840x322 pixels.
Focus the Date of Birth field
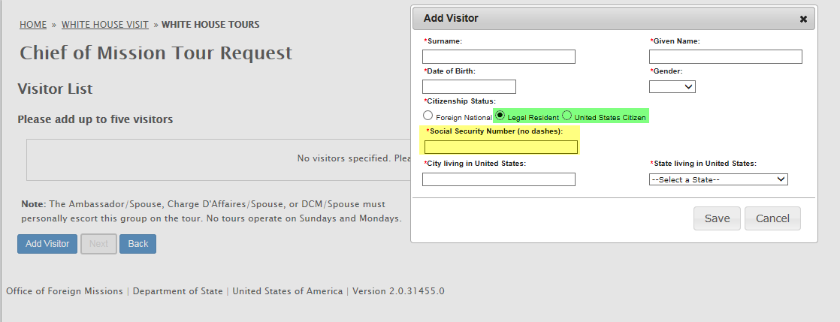(469, 87)
